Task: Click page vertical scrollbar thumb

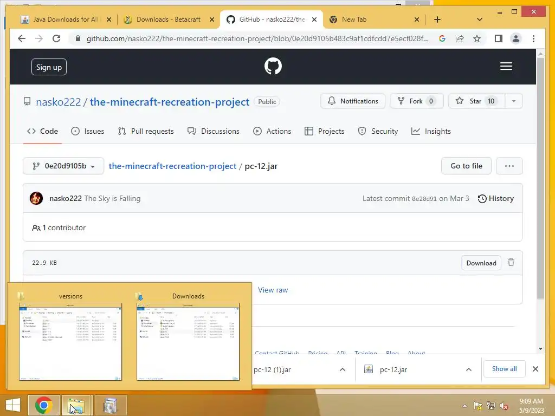Action: click(540, 177)
